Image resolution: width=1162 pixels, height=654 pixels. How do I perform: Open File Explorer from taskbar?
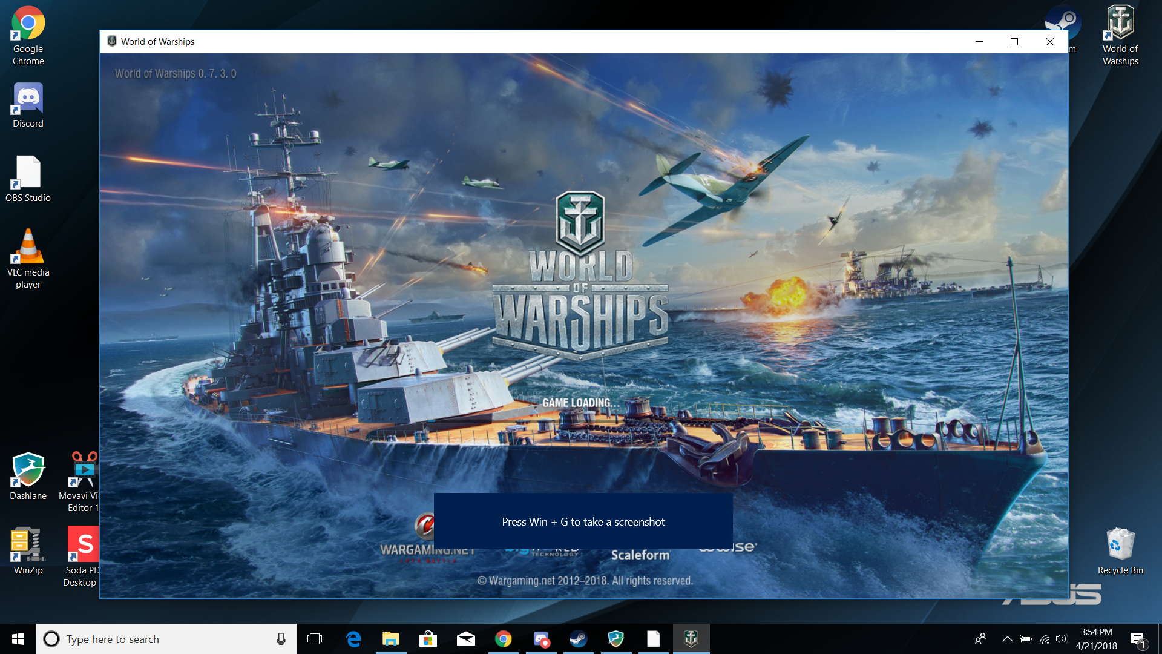(x=391, y=639)
